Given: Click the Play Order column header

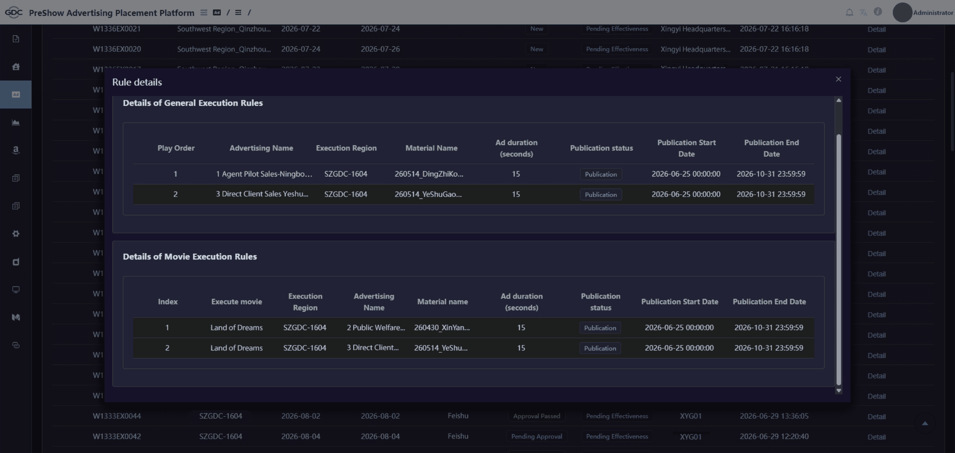Looking at the screenshot, I should [x=176, y=148].
